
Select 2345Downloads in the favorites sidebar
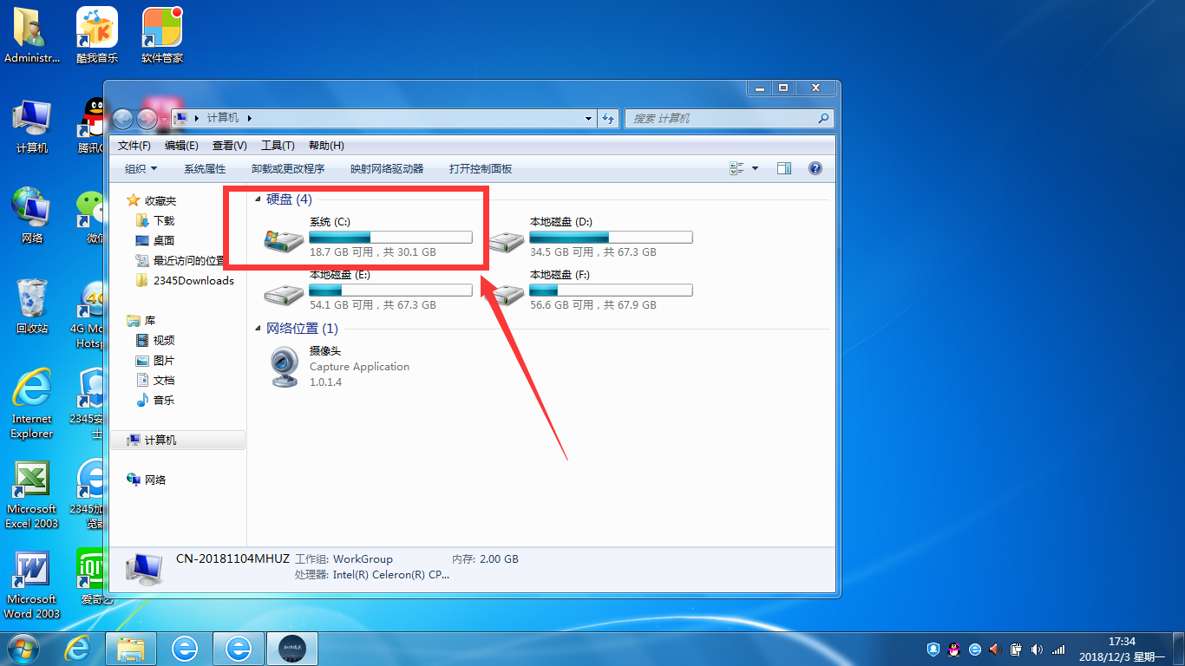(193, 281)
